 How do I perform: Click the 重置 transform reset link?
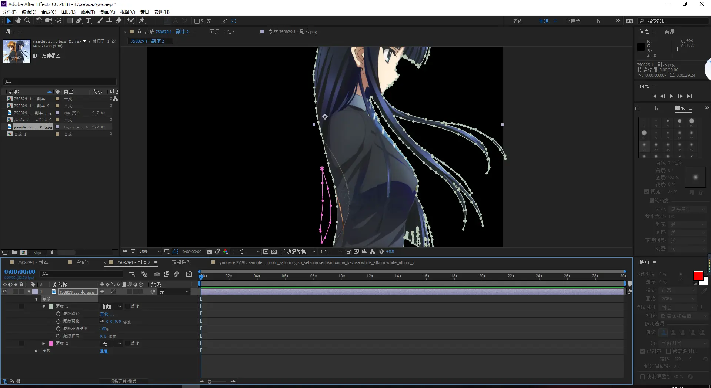pos(104,351)
